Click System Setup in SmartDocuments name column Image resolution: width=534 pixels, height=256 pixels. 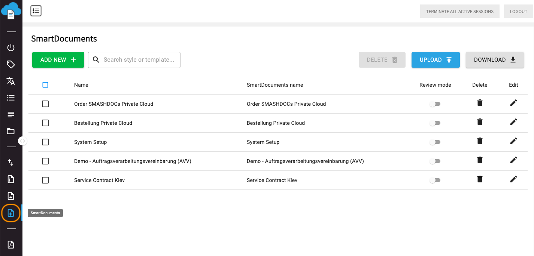click(x=263, y=142)
